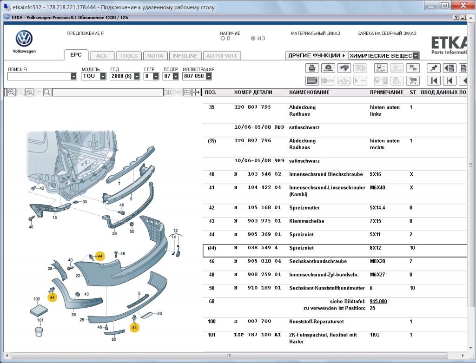Click МАТЕРИАЛЬНЫЙ ЗАКАЗ

(x=316, y=33)
